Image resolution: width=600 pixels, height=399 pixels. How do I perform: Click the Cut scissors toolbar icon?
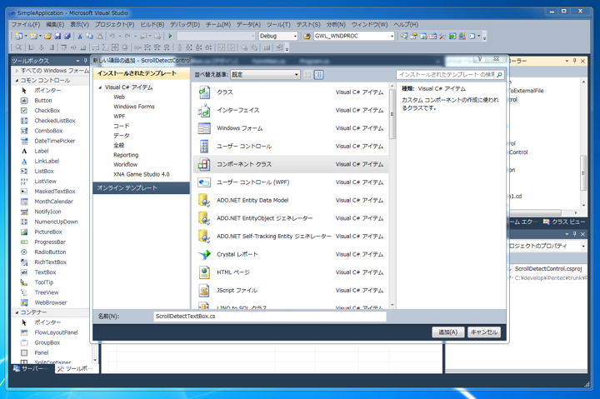coord(80,36)
